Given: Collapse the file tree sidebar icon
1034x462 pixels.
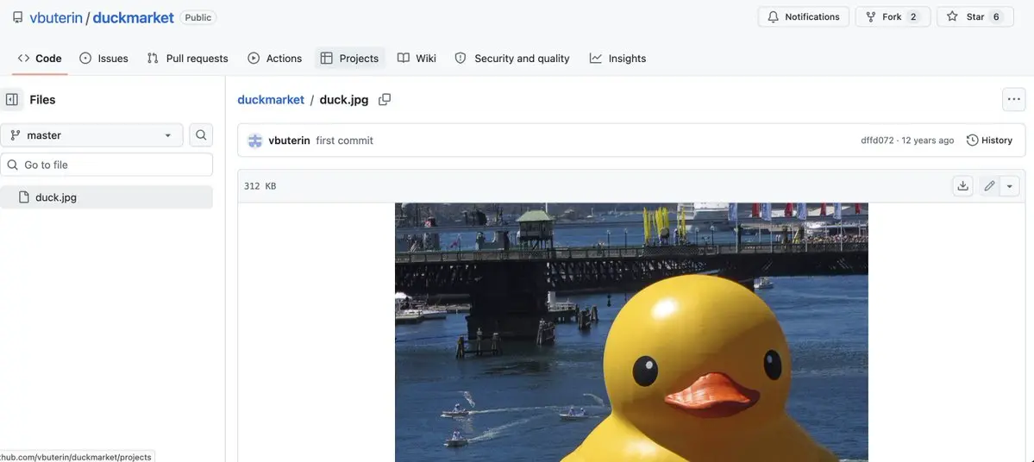Looking at the screenshot, I should (x=12, y=99).
